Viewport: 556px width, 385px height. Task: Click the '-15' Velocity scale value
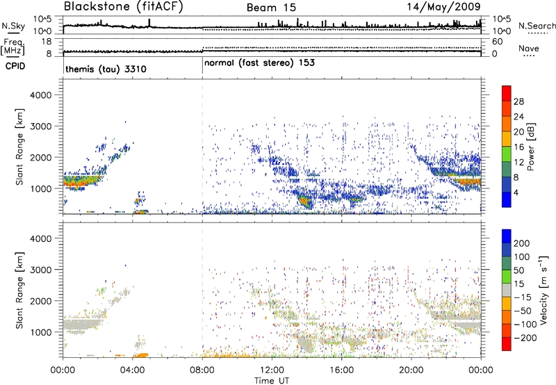tap(523, 297)
